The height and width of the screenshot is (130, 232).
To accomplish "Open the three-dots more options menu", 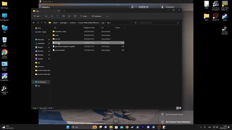I will click(108, 16).
